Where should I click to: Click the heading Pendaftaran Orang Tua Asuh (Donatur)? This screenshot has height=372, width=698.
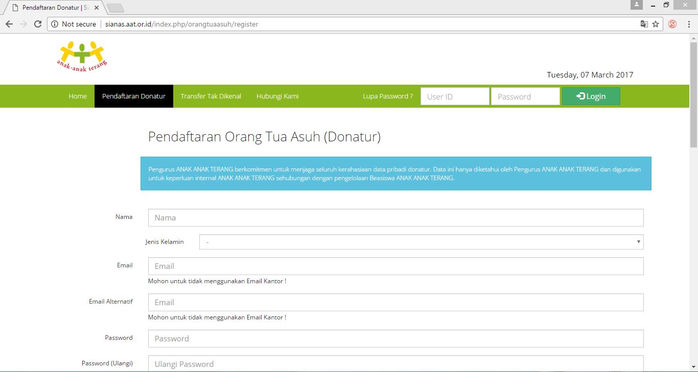264,137
